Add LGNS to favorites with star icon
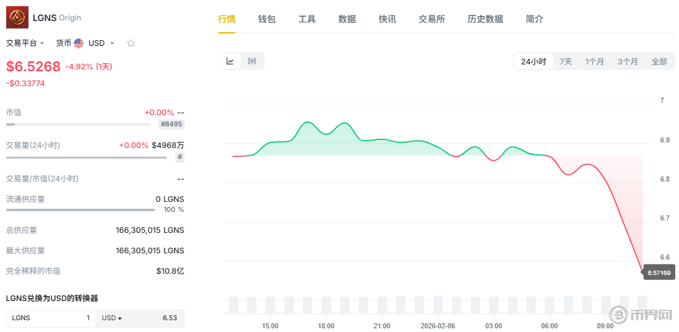The image size is (679, 332). pyautogui.click(x=131, y=43)
